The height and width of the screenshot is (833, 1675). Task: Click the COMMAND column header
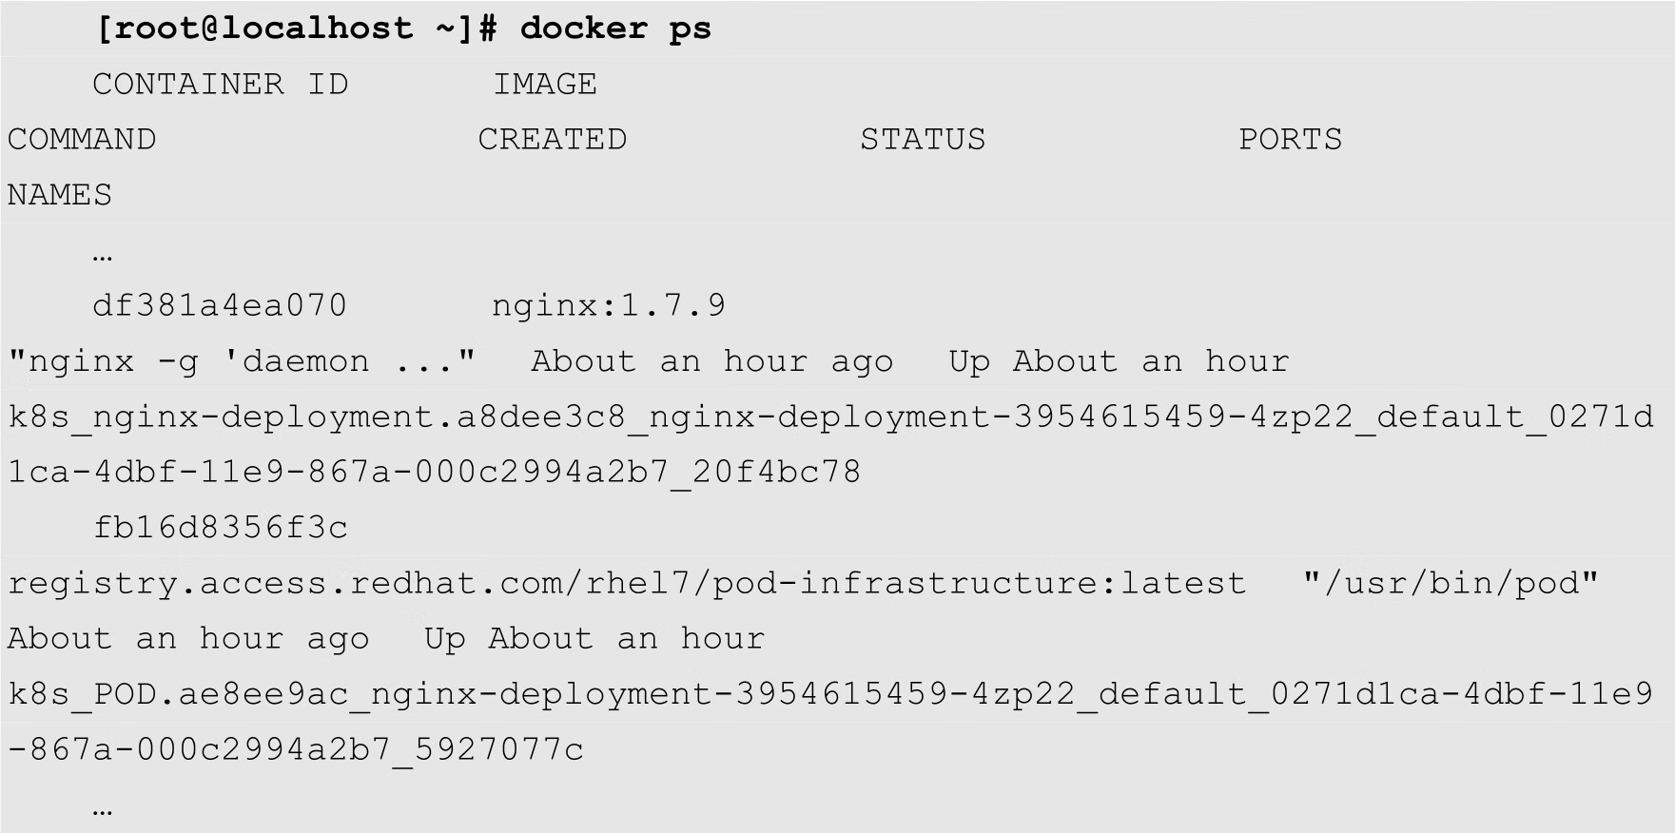pos(82,140)
